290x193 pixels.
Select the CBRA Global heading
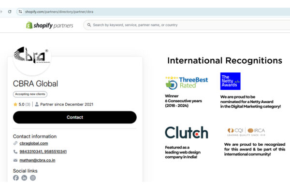[x=35, y=83]
